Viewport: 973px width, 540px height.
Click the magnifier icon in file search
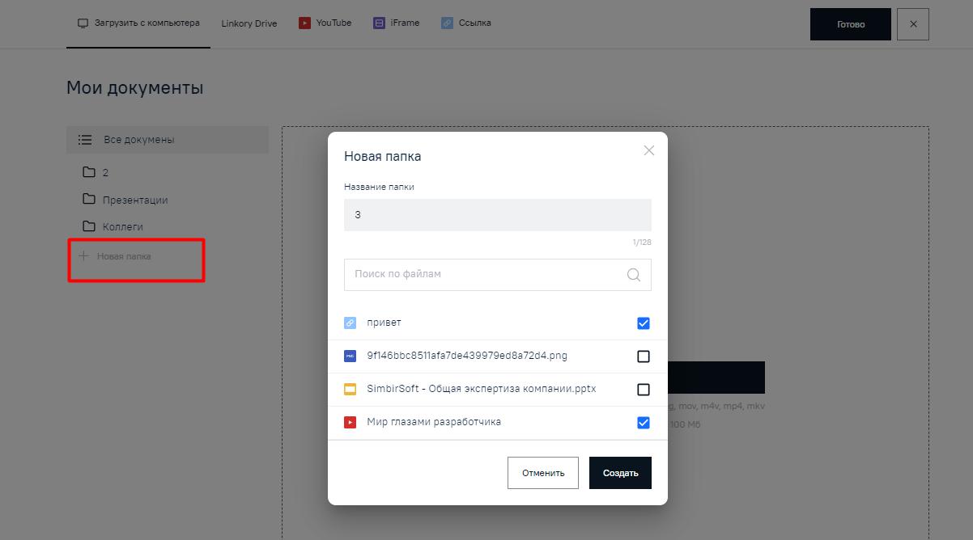634,275
